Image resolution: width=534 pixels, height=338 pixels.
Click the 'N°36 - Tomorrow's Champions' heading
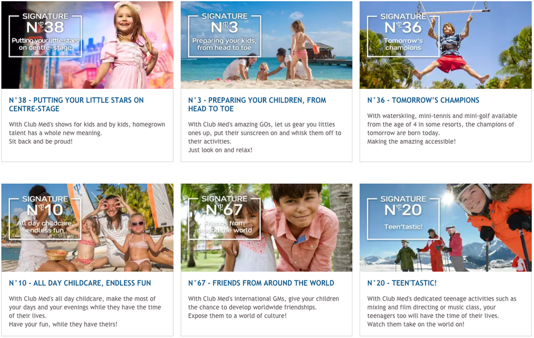point(423,100)
